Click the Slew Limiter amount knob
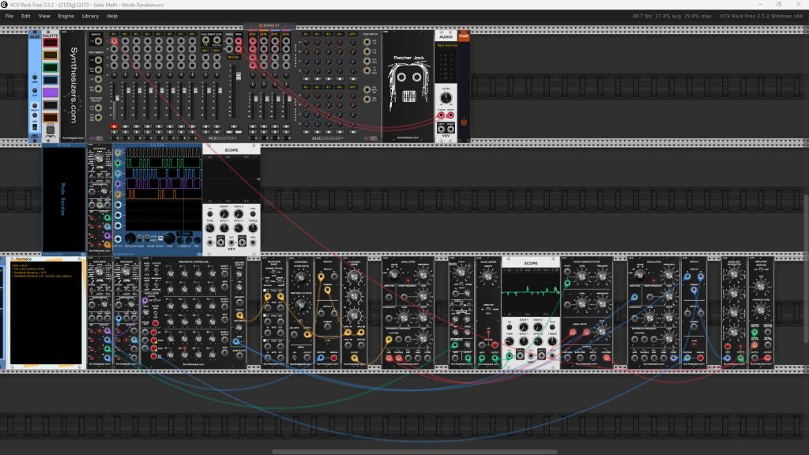The width and height of the screenshot is (809, 455). click(x=487, y=278)
